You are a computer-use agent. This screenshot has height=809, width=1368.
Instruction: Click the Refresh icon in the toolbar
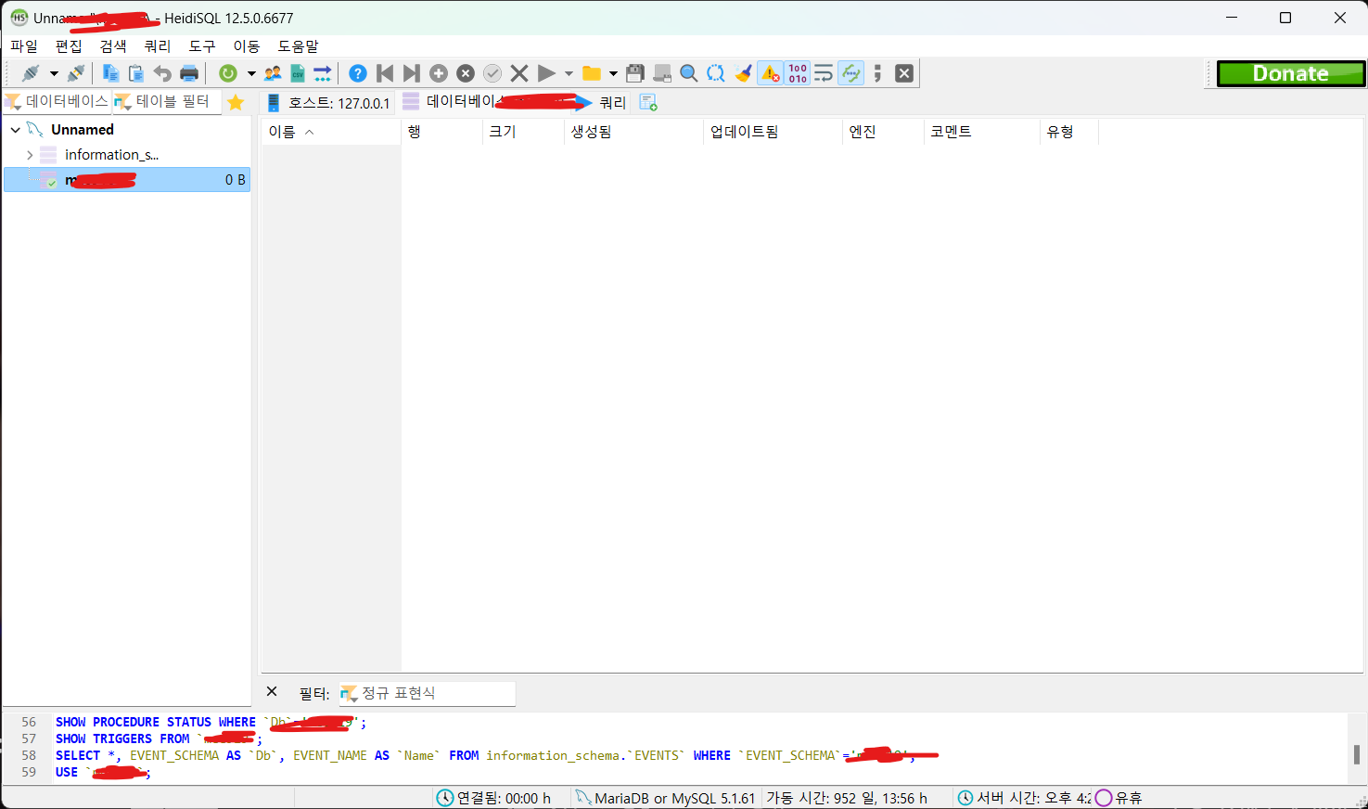(227, 72)
